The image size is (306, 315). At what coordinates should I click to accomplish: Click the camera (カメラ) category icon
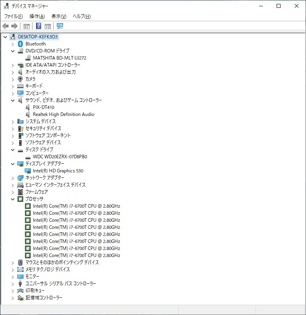tap(20, 79)
